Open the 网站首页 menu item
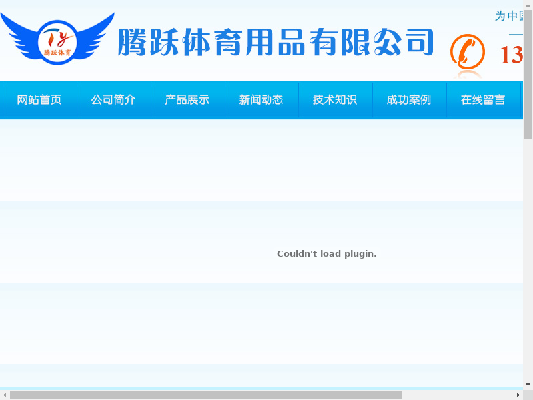Screen dimensions: 533x400 [39, 100]
